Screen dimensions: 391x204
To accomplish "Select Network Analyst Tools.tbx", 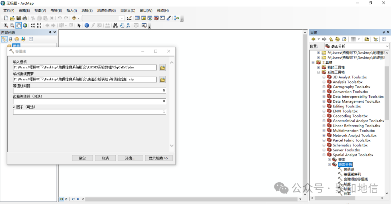I will (x=354, y=136).
